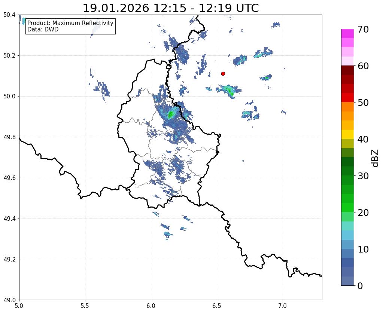Screen dimensions: 383x312
Task: Click the 6.5 longitude axis label
Action: 217,306
